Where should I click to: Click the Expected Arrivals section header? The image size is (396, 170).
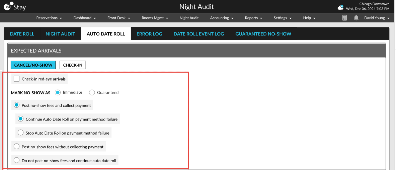tap(196, 51)
